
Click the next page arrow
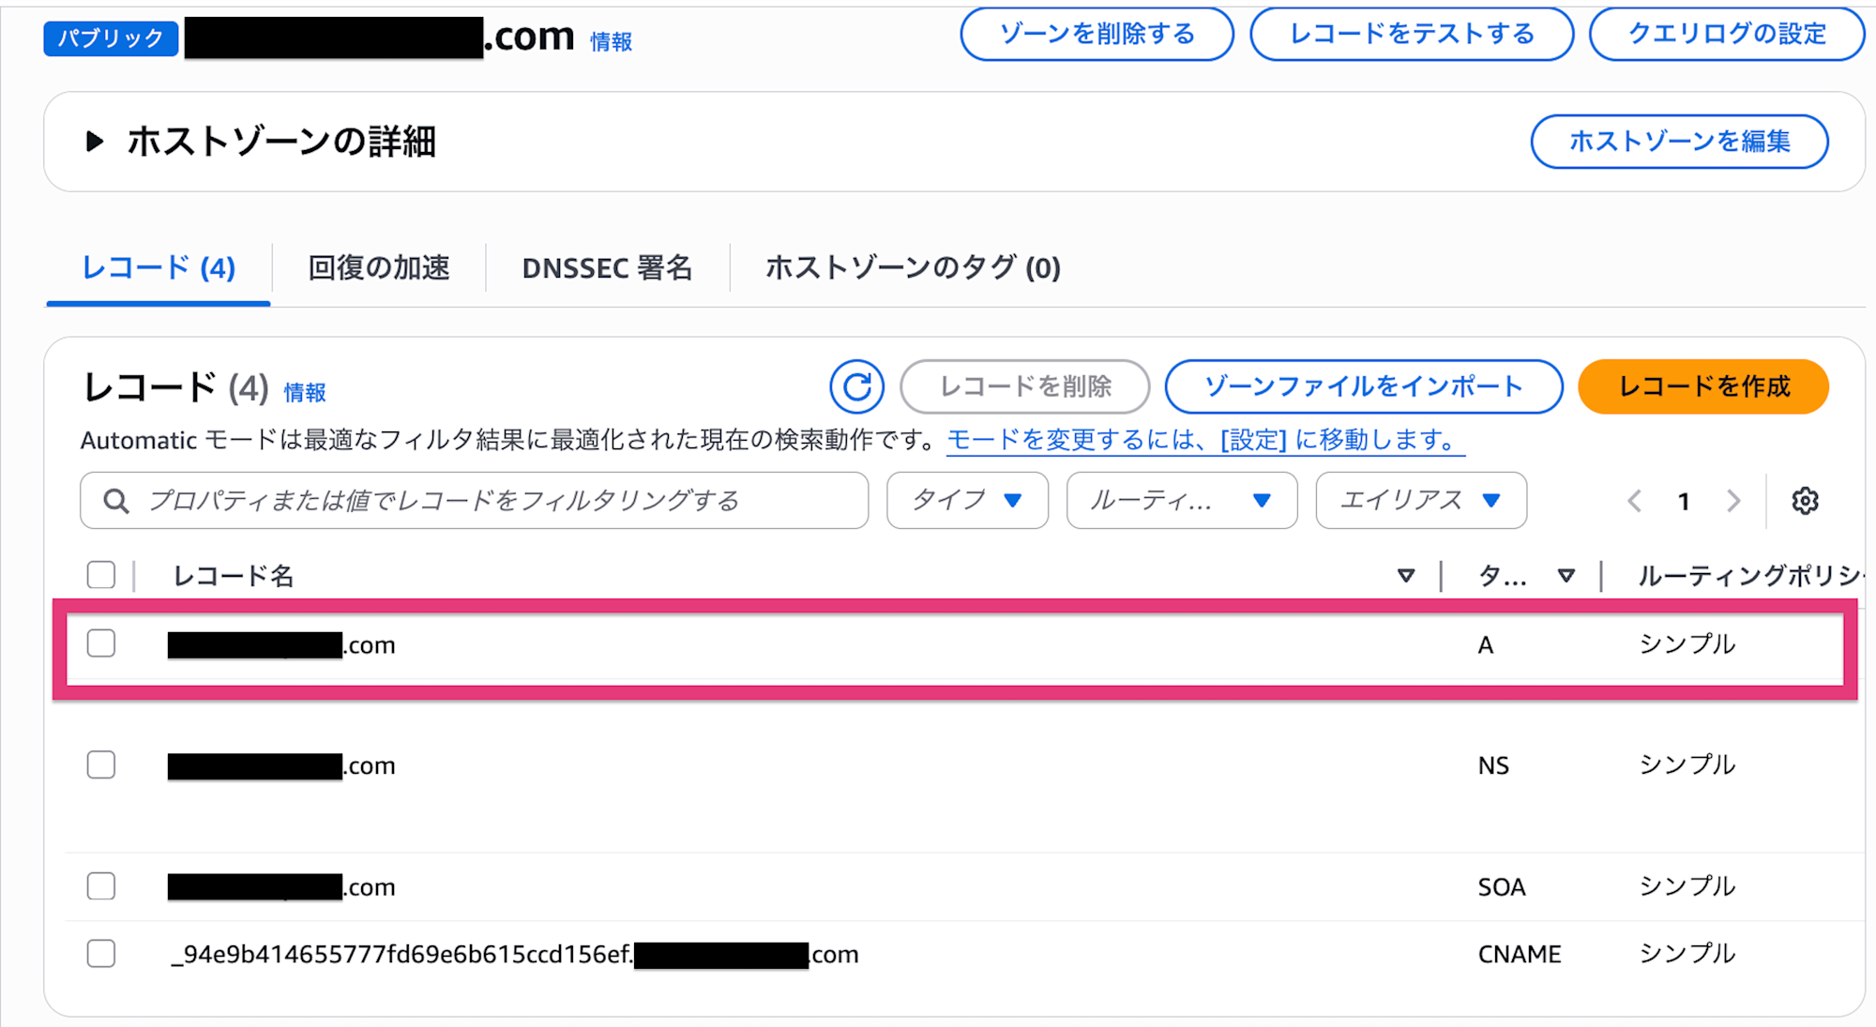point(1732,501)
